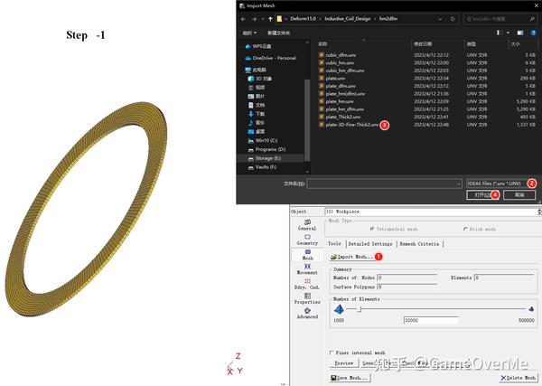Go up one folder level arrow
This screenshot has width=542, height=386.
click(x=270, y=19)
